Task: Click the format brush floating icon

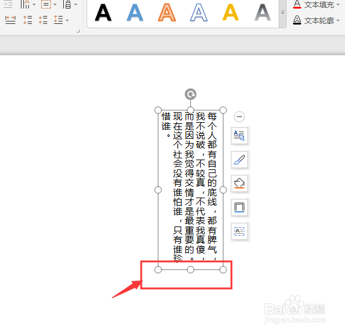Action: (239, 160)
